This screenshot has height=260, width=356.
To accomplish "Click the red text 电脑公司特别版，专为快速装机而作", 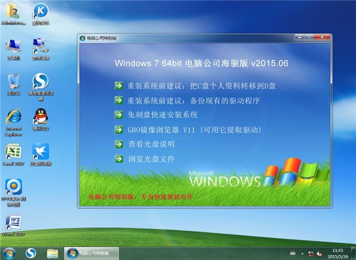I will coord(141,197).
